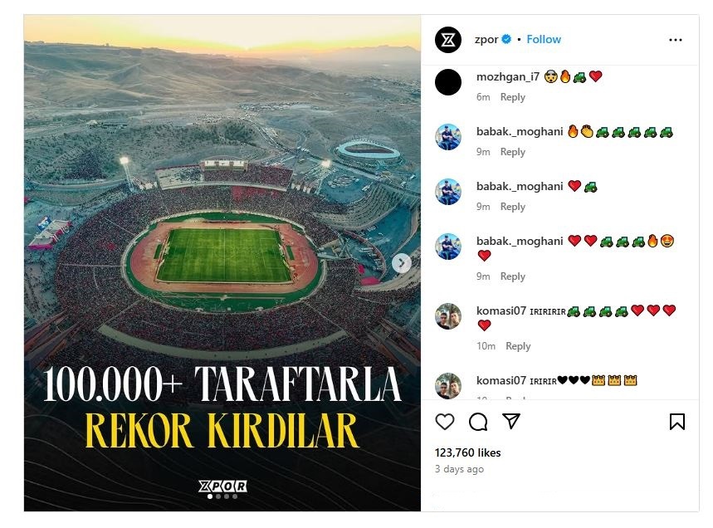Open the zpor username link

click(x=486, y=40)
